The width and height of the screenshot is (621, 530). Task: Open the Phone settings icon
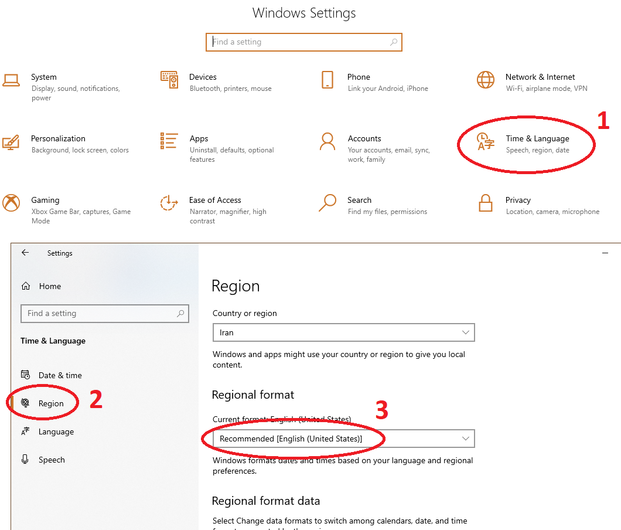[x=327, y=80]
